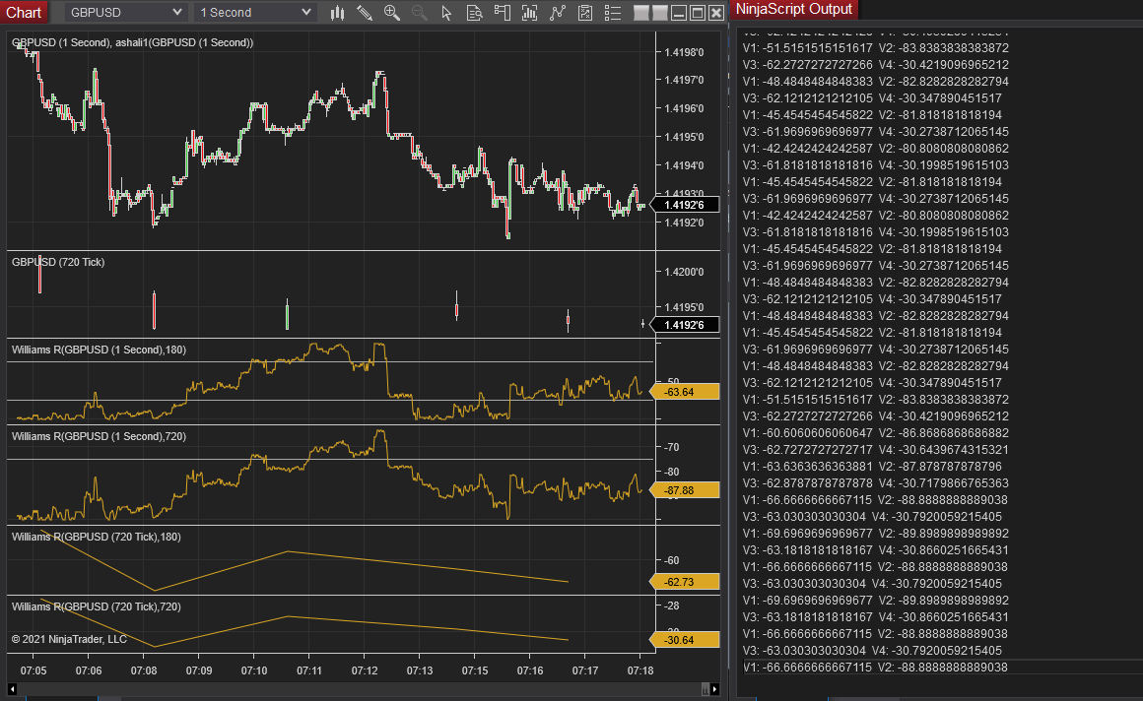Click the horizontal scrollbar thumb near right arrow
Image resolution: width=1143 pixels, height=701 pixels.
click(705, 689)
